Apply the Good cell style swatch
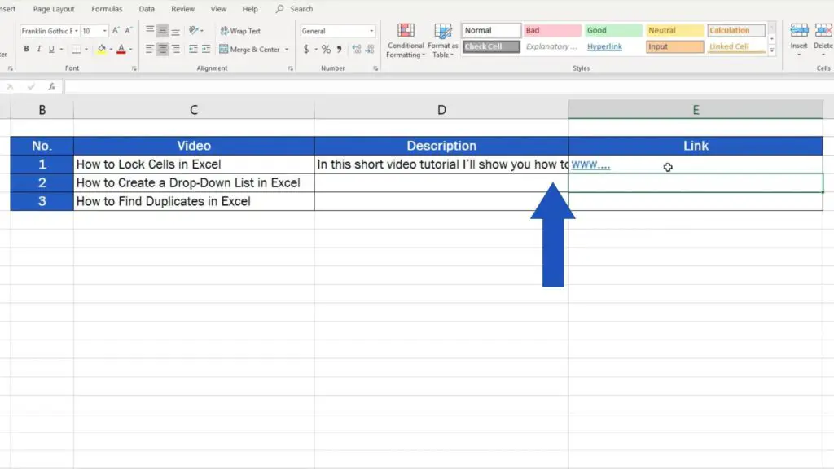Viewport: 834px width, 469px height. pyautogui.click(x=613, y=31)
